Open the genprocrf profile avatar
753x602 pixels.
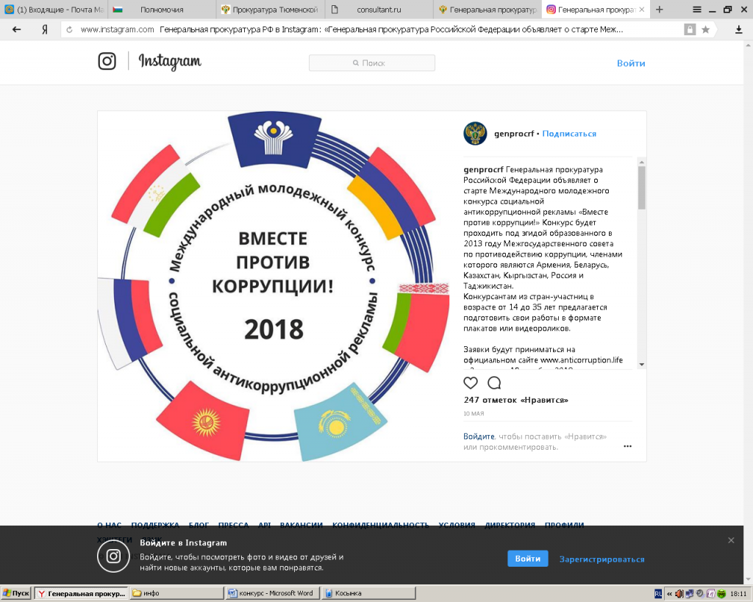(x=475, y=134)
